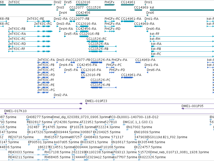Select transcript Drsl1-RA
Viewport: 214px width, 161px height.
point(151,19)
